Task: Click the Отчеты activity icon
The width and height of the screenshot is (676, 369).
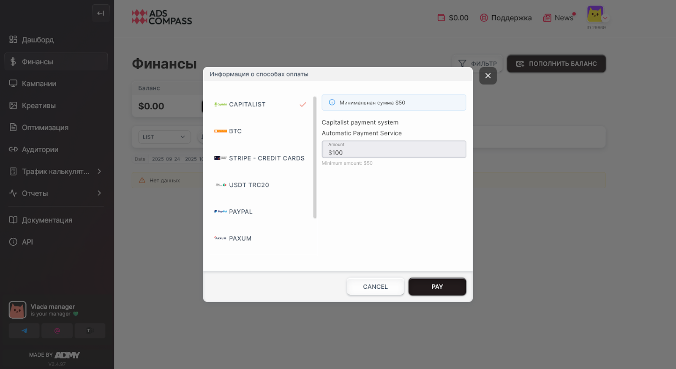Action: pos(13,193)
